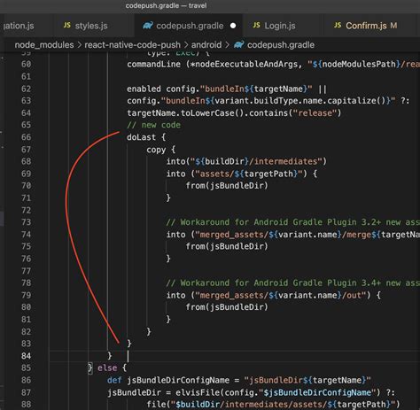The height and width of the screenshot is (410, 420).
Task: Click 'jsBundleDir = elvisFile' on line 87
Action: pyautogui.click(x=165, y=392)
